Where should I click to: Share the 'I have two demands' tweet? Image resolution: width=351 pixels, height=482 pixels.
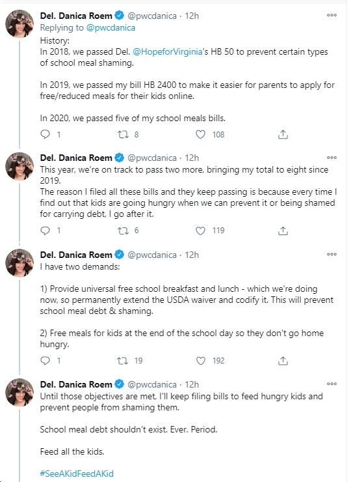point(283,361)
